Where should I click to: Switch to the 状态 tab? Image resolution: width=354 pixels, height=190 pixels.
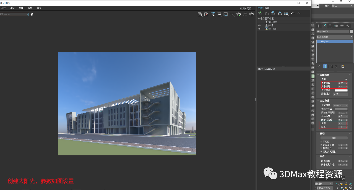point(267,8)
